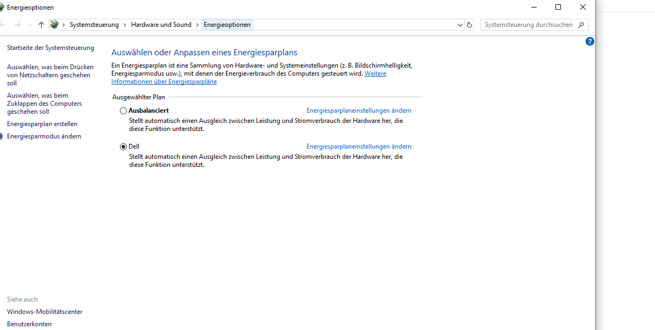The width and height of the screenshot is (655, 330).
Task: Minimize the Energieoptionen window
Action: (x=534, y=7)
